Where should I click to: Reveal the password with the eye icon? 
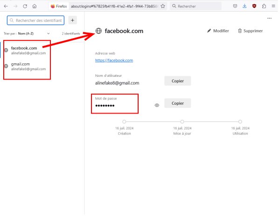click(x=157, y=105)
